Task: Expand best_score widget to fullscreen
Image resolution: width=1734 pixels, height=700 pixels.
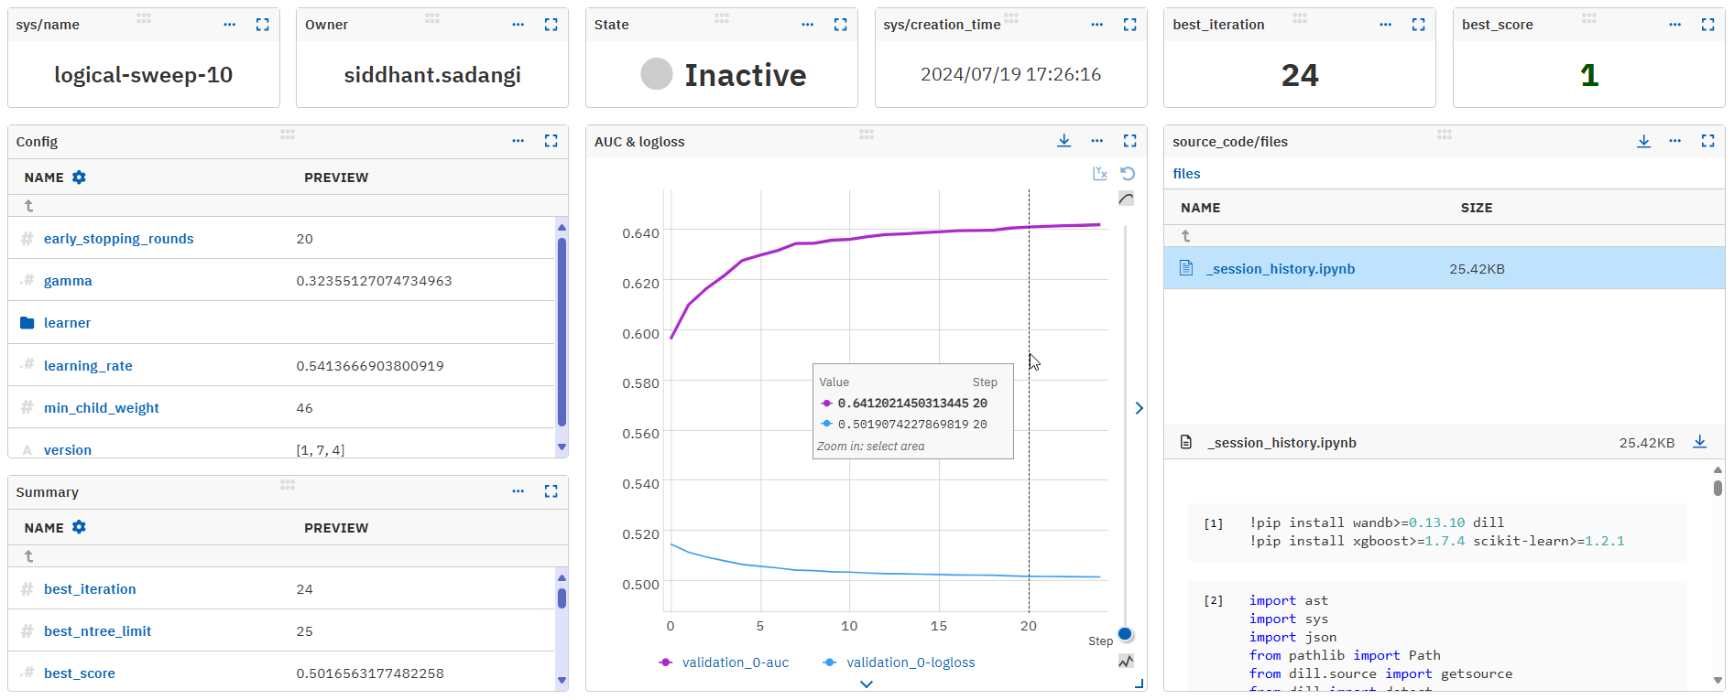Action: [x=1708, y=25]
